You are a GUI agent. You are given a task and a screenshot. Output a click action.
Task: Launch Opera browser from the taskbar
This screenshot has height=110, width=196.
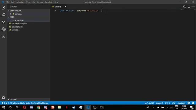coord(24,107)
